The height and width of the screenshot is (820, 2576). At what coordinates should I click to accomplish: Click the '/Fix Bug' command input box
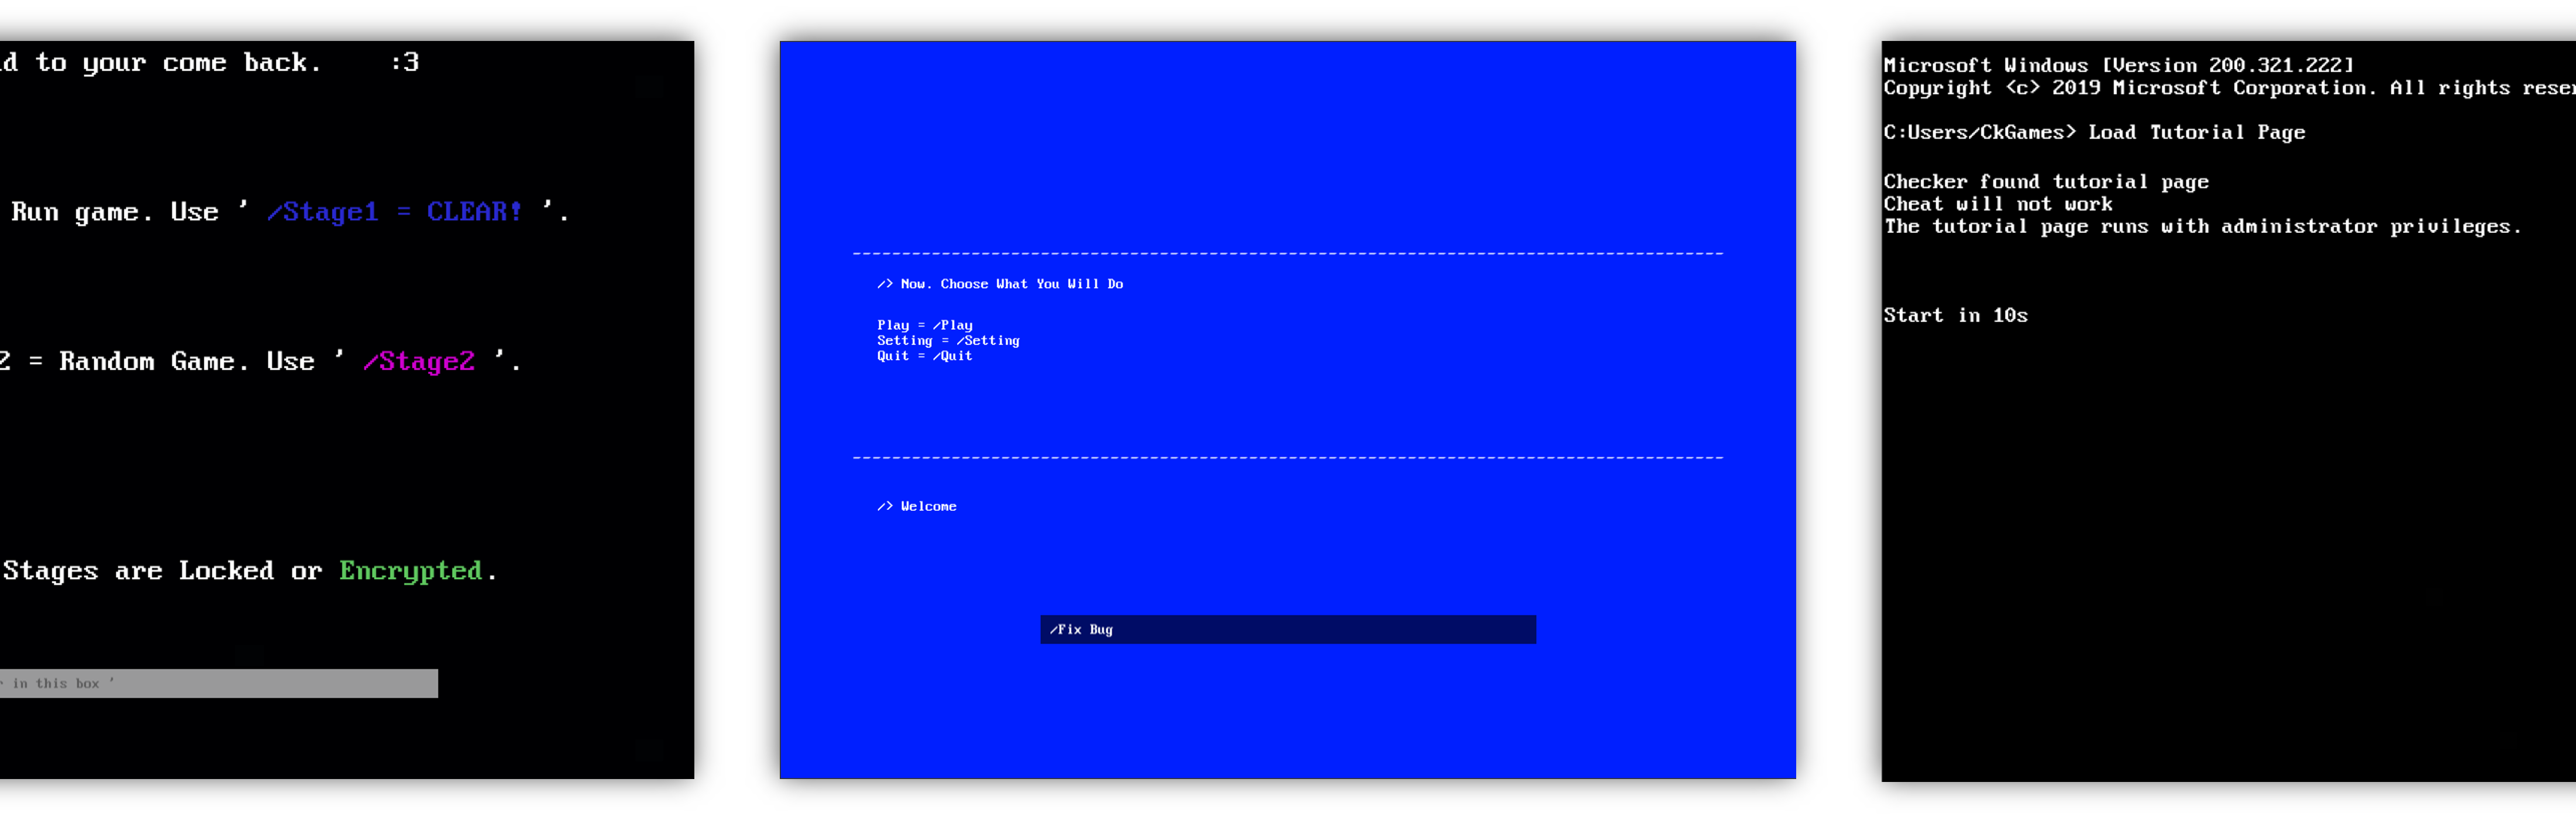tap(1287, 629)
